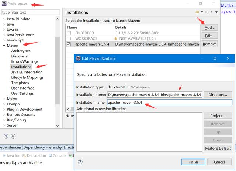
Task: Select User Interface under Maven
Action: (x=23, y=88)
